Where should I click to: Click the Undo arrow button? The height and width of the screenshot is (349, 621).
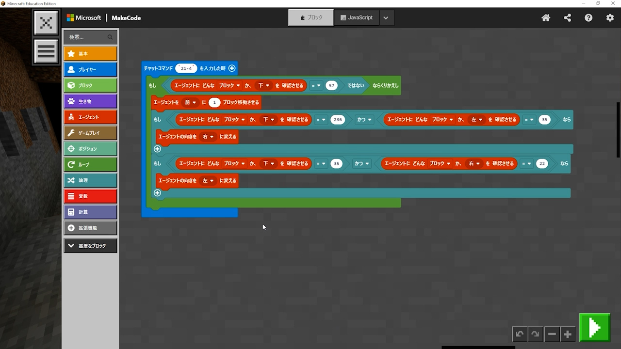[x=520, y=334]
